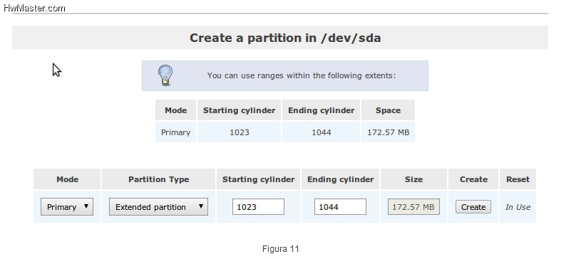Click the 1023 cell in the extents table

pyautogui.click(x=240, y=132)
